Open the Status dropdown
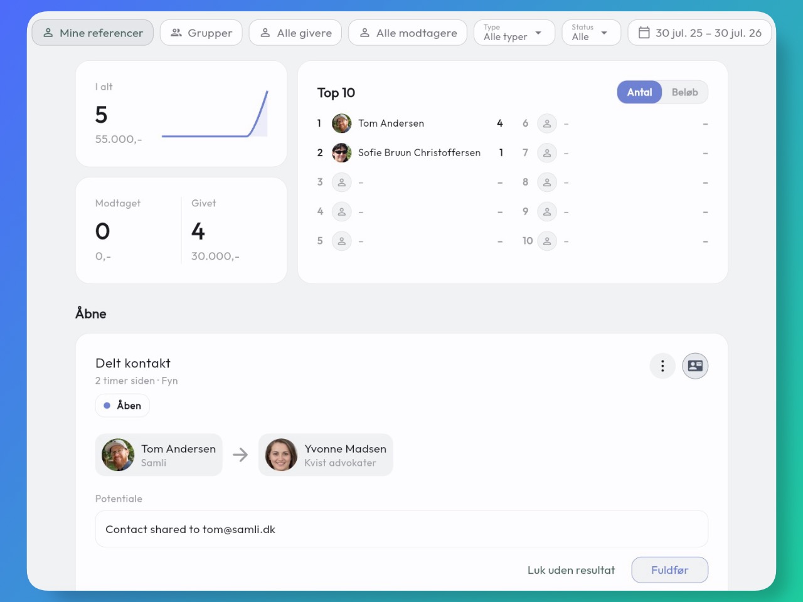 591,33
